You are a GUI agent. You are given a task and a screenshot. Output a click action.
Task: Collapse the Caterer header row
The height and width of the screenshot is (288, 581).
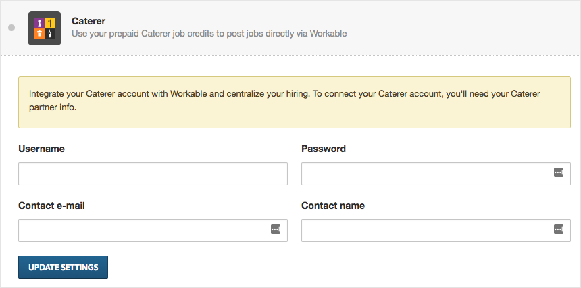(x=290, y=28)
